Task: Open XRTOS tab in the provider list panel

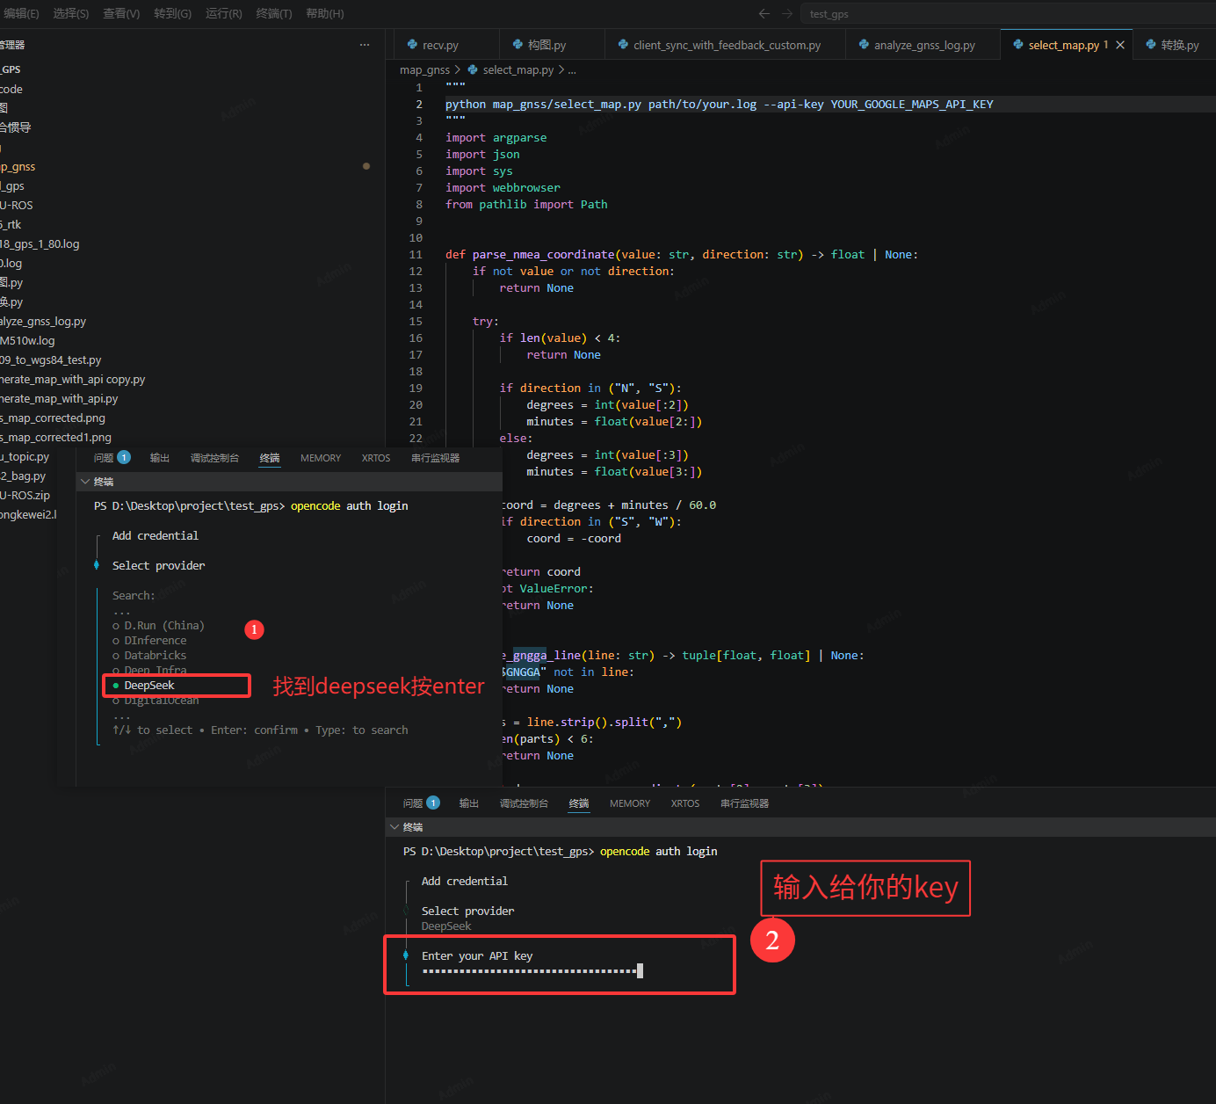Action: click(376, 458)
